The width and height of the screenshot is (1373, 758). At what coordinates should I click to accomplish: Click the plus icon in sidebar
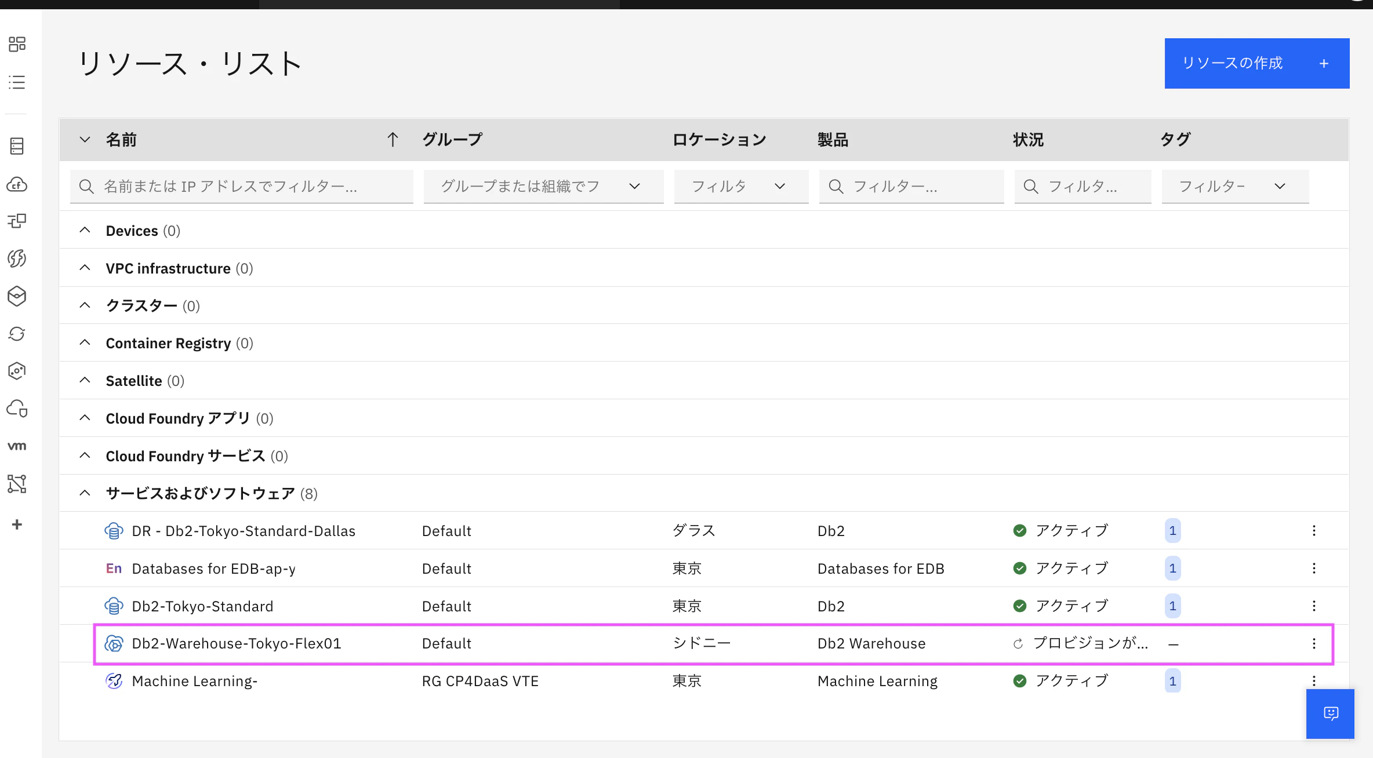pos(17,524)
